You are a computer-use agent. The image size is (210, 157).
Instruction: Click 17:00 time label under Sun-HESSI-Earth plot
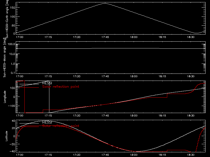[19, 37]
